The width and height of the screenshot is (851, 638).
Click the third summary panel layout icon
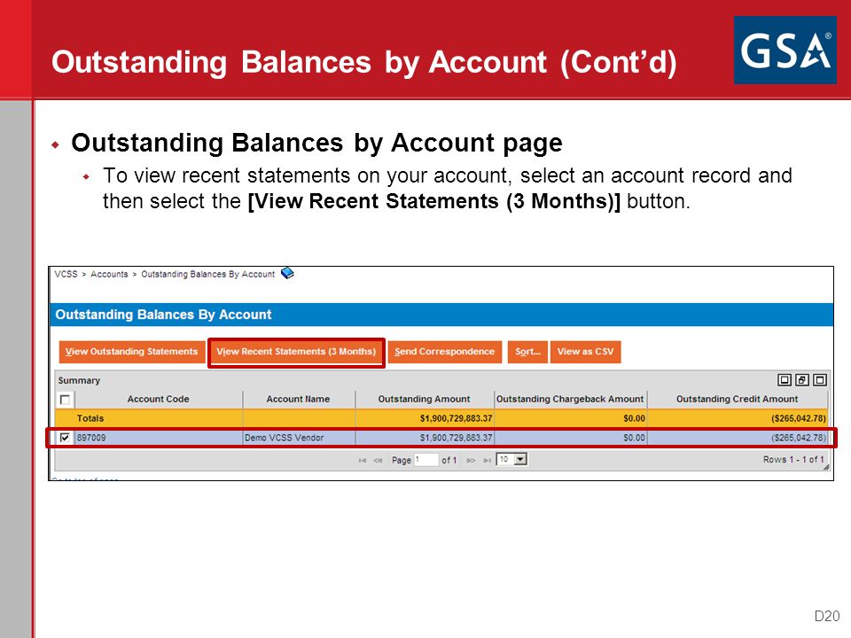pyautogui.click(x=819, y=380)
